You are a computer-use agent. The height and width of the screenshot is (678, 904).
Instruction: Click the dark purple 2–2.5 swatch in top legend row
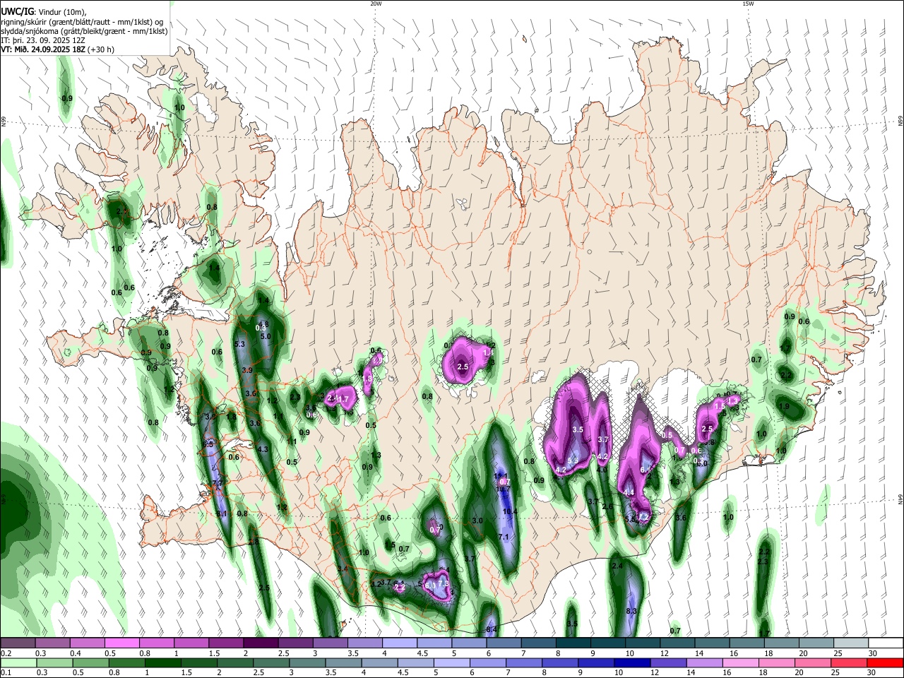(x=261, y=643)
